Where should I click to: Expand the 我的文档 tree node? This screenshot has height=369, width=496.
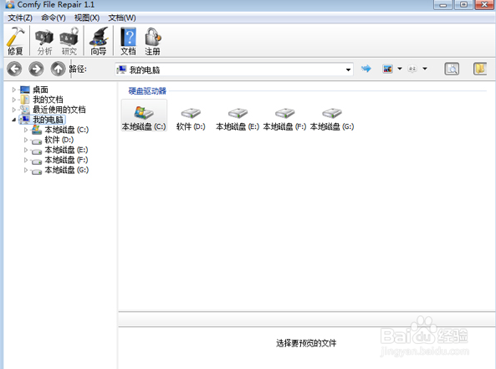(x=14, y=100)
